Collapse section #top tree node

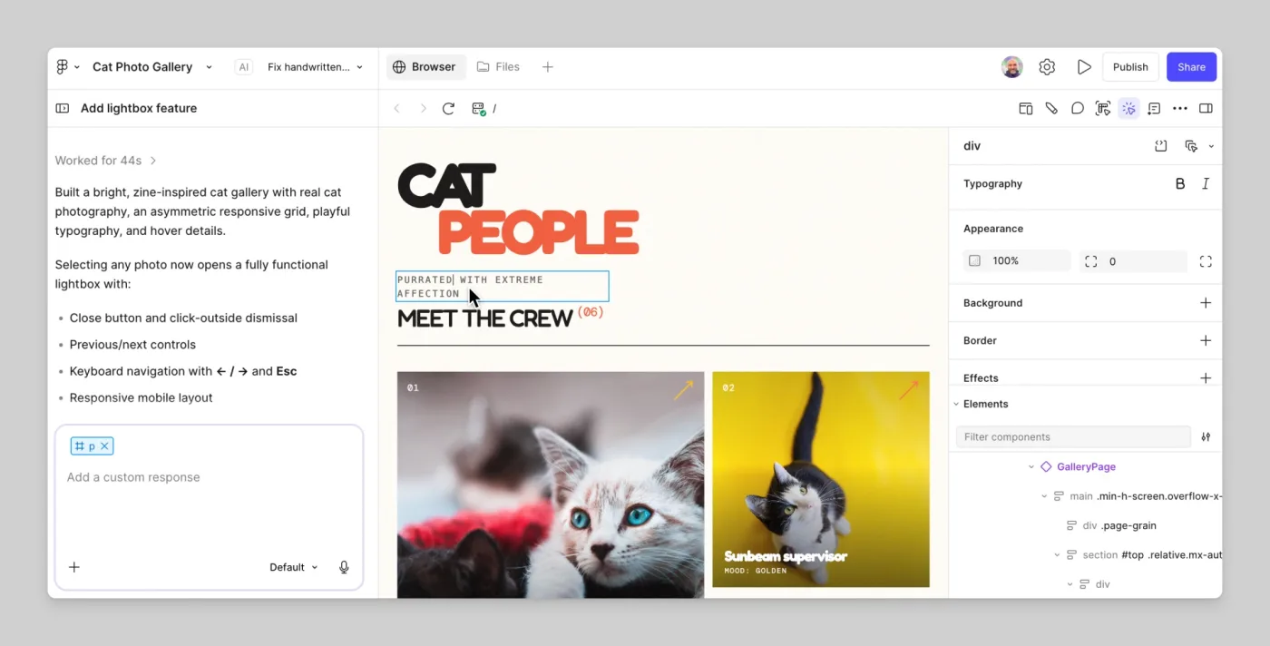click(1057, 555)
